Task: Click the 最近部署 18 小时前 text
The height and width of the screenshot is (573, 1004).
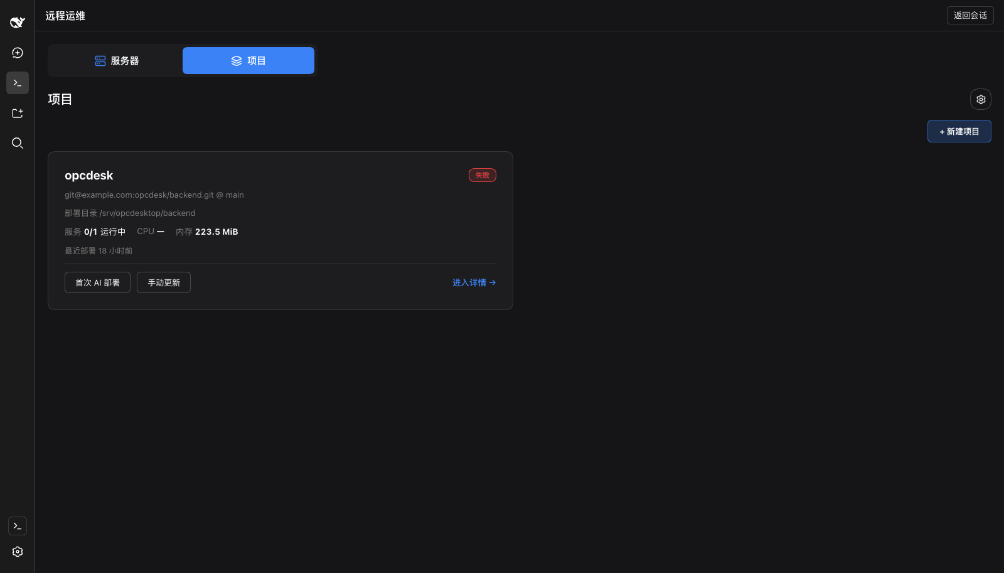Action: point(99,251)
